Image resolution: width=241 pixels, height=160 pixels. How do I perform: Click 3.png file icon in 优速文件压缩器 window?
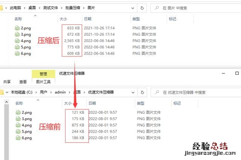coord(18,119)
